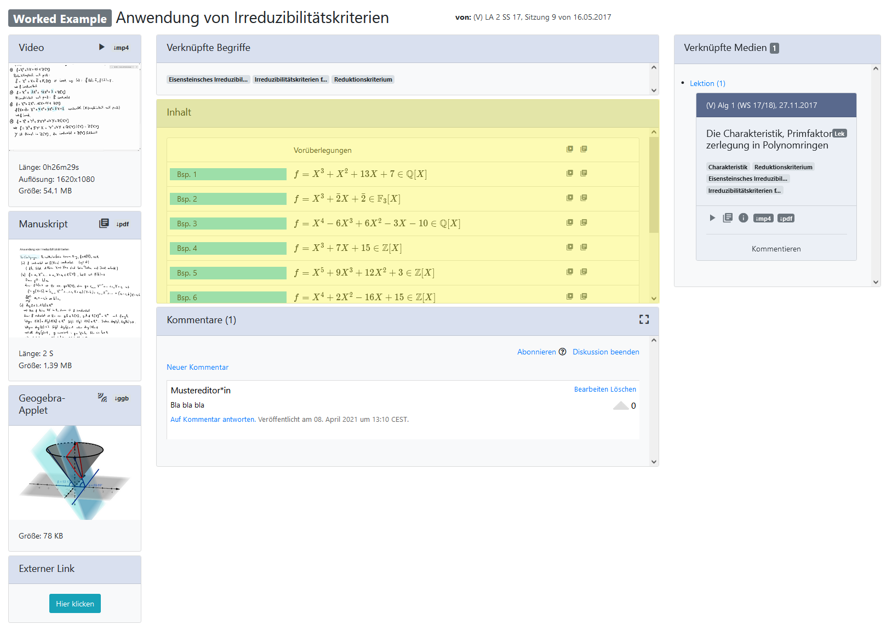Open the Geogebra applet viewer icon
This screenshot has height=630, width=892.
point(102,398)
